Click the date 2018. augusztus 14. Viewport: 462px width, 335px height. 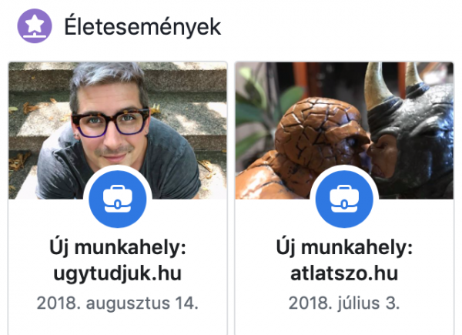click(117, 303)
